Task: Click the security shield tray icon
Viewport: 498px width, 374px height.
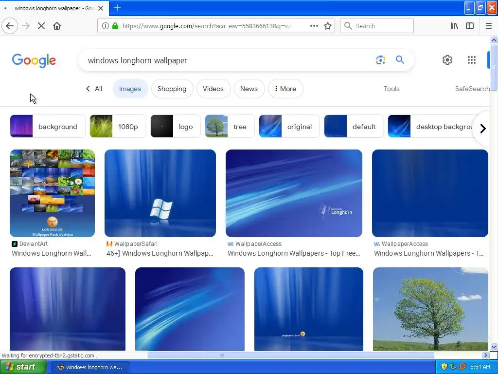Action: coord(444,367)
